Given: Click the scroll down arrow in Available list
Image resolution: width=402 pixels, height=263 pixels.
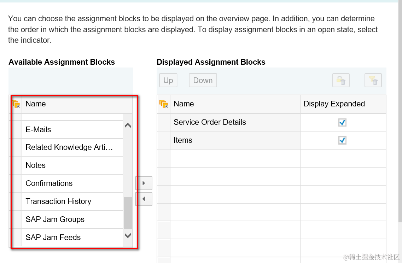Looking at the screenshot, I should click(x=128, y=235).
